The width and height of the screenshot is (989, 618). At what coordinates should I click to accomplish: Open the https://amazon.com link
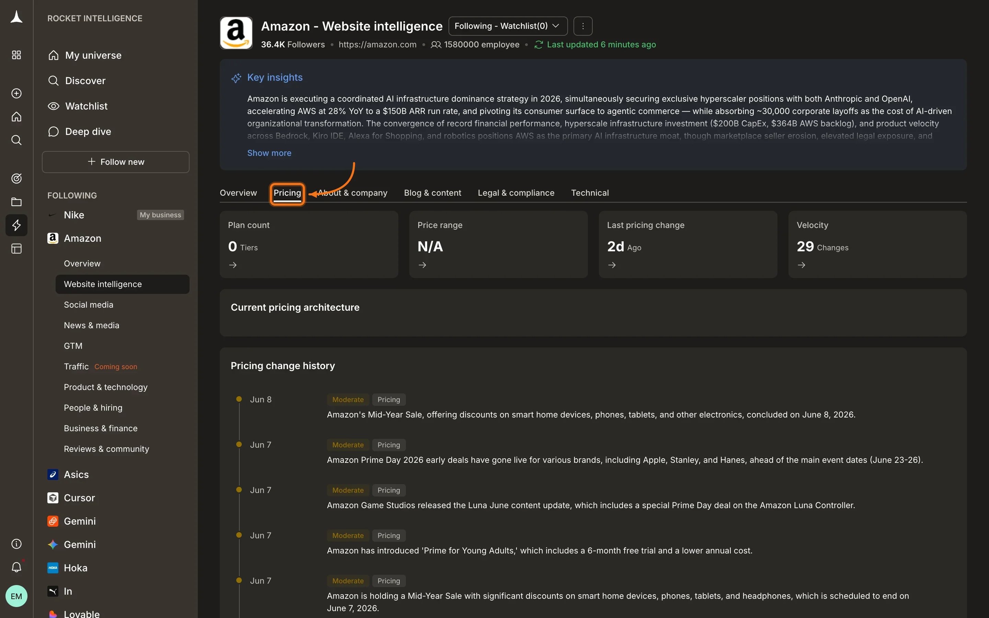(378, 45)
